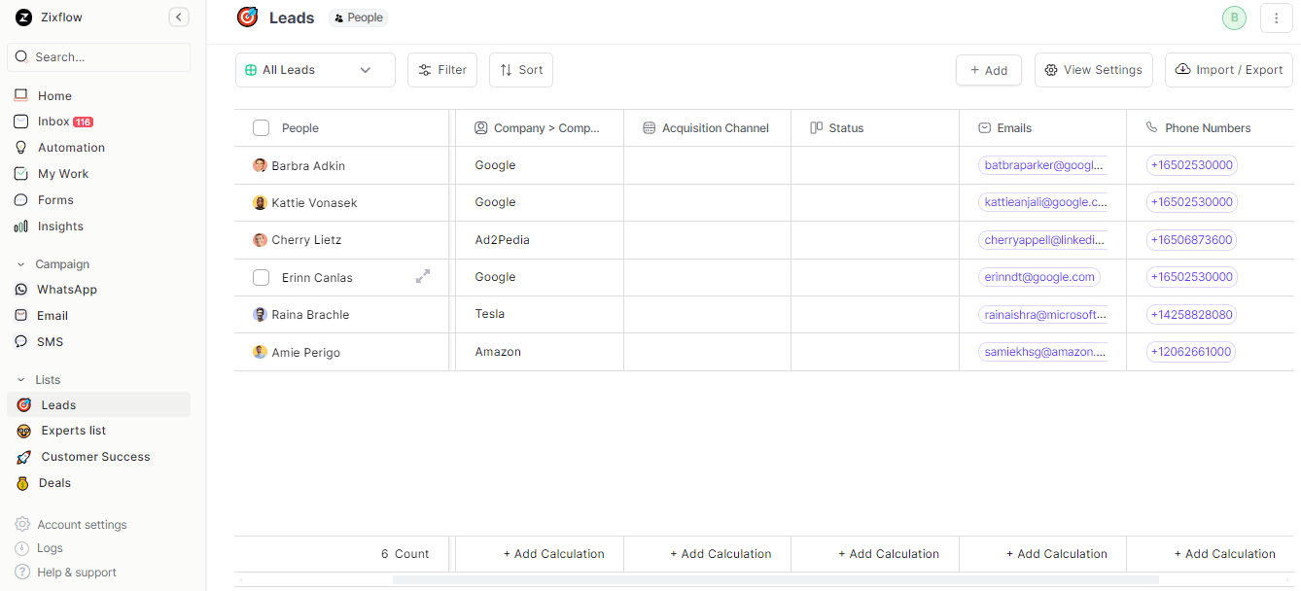This screenshot has width=1301, height=591.
Task: Click the Import / Export button
Action: coord(1229,70)
